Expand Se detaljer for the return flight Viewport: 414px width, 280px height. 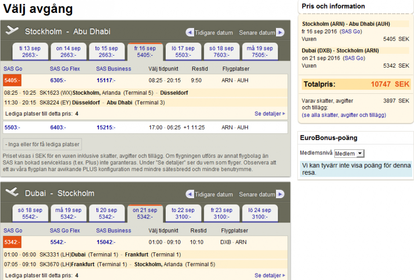tap(270, 275)
